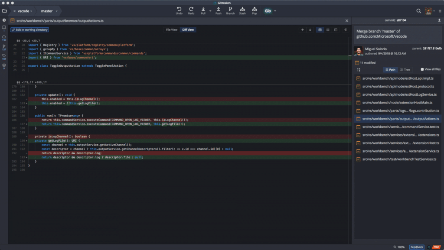Open the Remote cloud icon in sidebar
Screen dimensions: 444x250
point(4,38)
